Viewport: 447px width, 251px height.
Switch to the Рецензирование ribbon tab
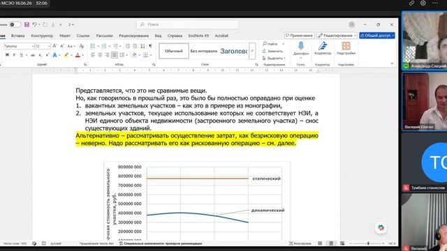click(x=133, y=36)
